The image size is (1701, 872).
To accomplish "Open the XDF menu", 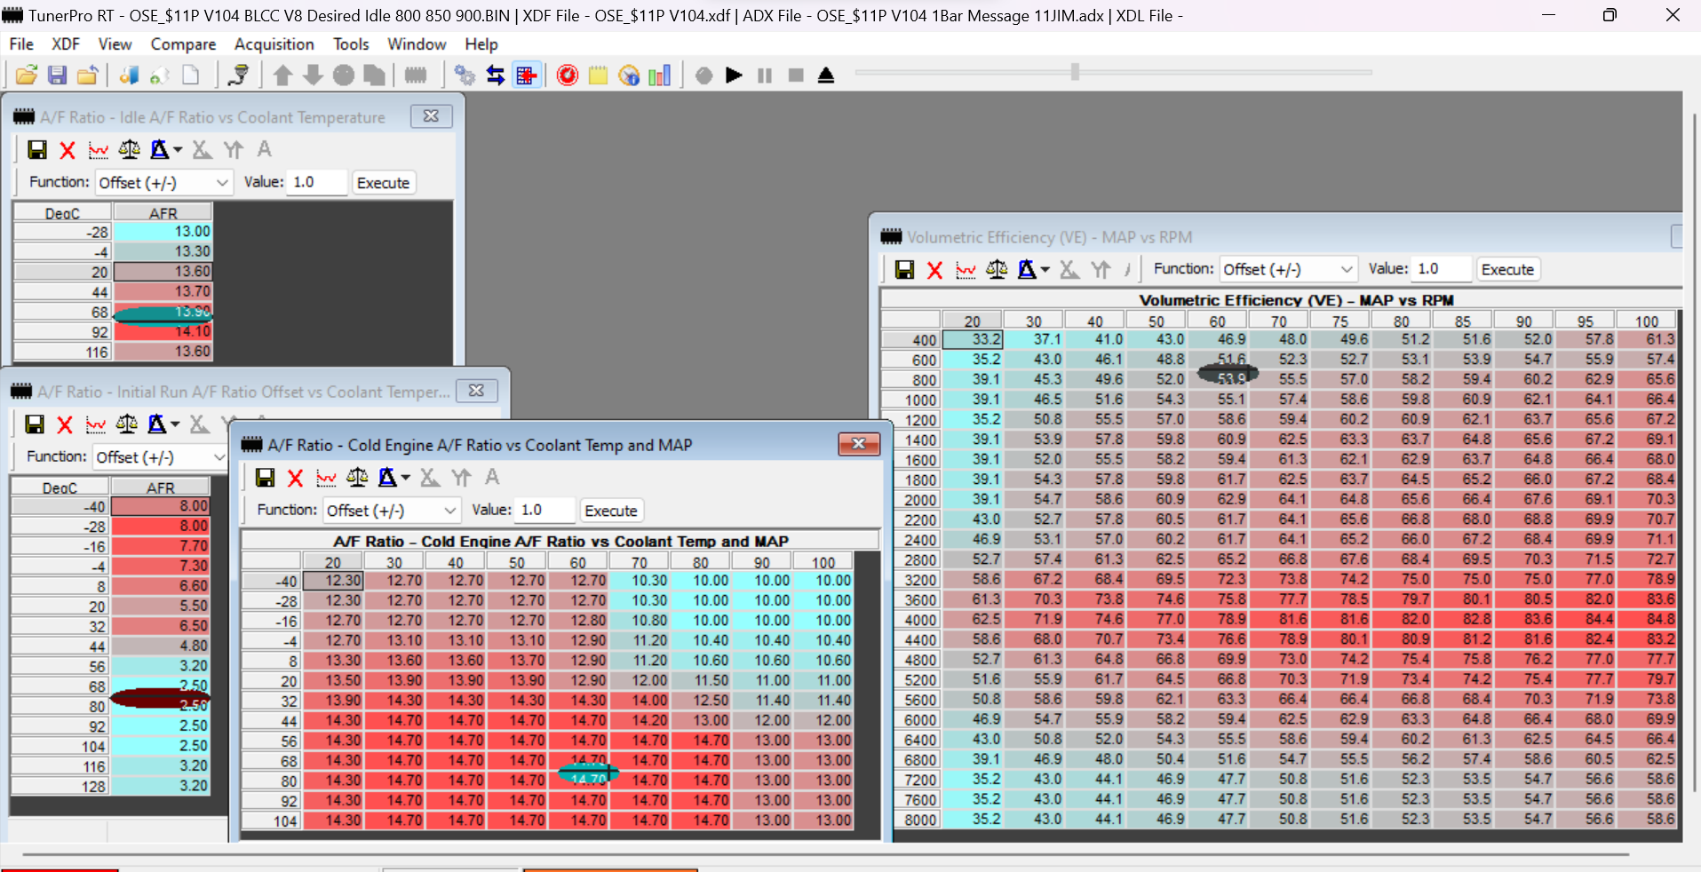I will (66, 44).
